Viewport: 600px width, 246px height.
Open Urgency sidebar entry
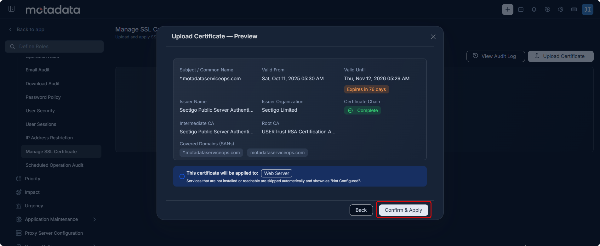tap(34, 206)
